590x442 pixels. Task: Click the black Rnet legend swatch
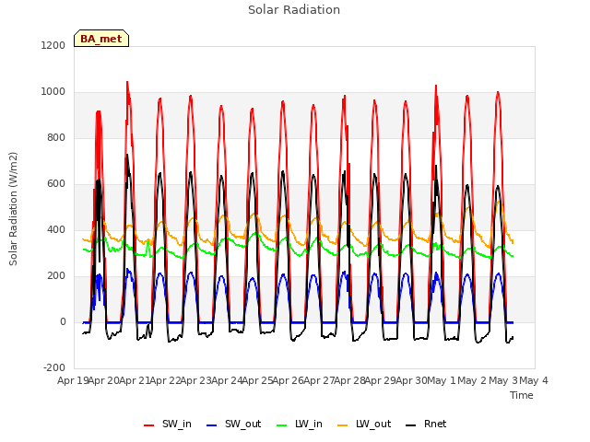click(x=411, y=425)
